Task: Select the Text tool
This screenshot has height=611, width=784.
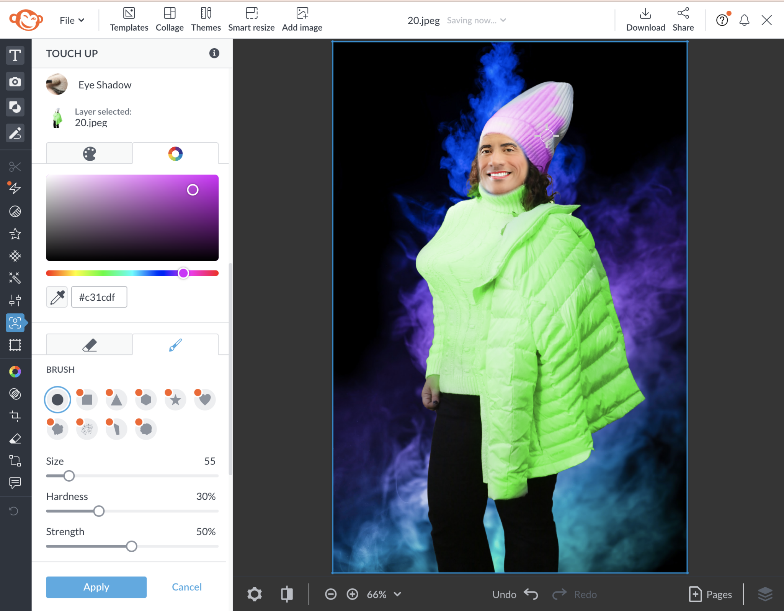Action: coord(15,55)
